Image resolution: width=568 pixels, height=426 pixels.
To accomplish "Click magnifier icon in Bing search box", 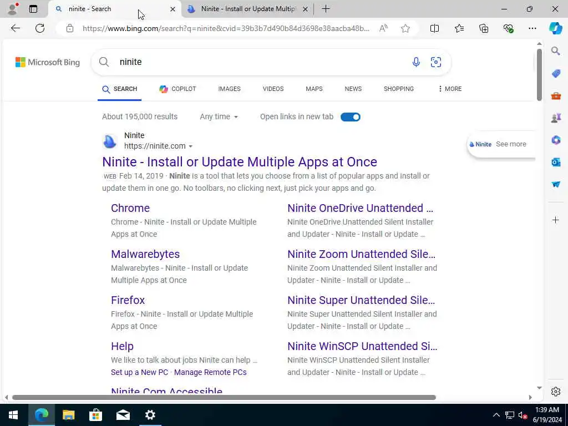I will pyautogui.click(x=104, y=62).
